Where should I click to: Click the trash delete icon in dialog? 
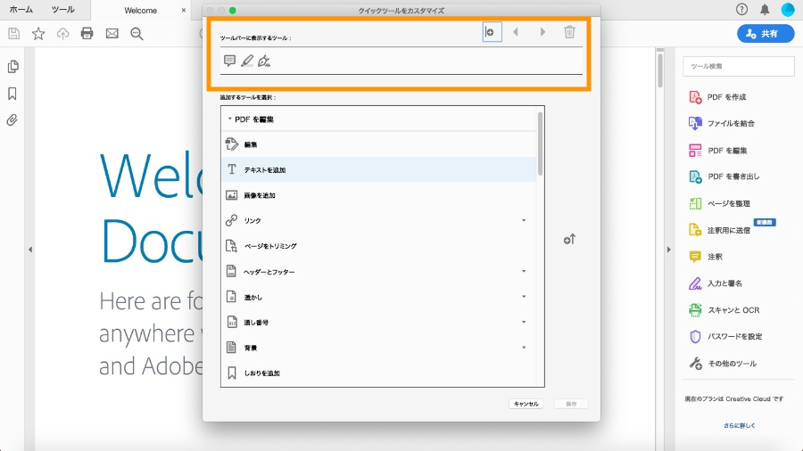[569, 32]
